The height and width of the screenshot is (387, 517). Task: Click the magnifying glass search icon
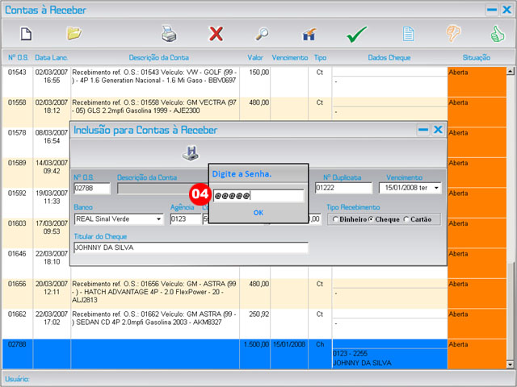point(263,34)
